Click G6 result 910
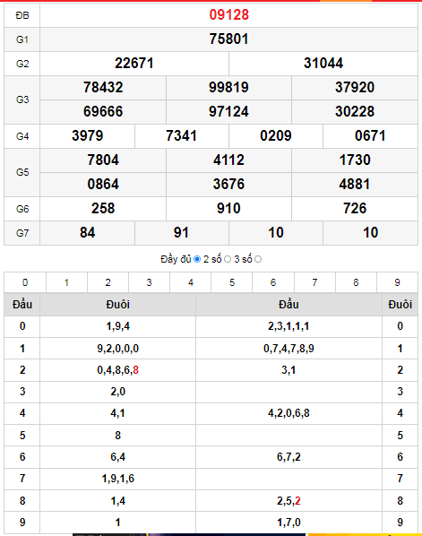 [229, 209]
